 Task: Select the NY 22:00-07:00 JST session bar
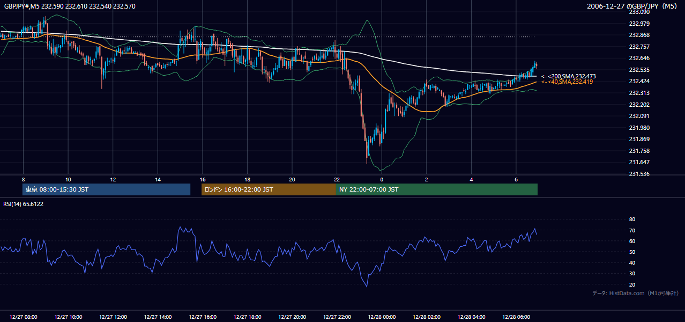[x=437, y=189]
